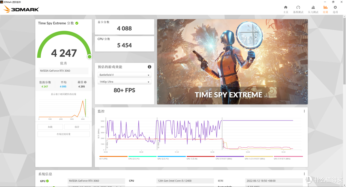Open the three-dot menu in 系统信息 panel
The image size is (346, 187).
(304, 174)
